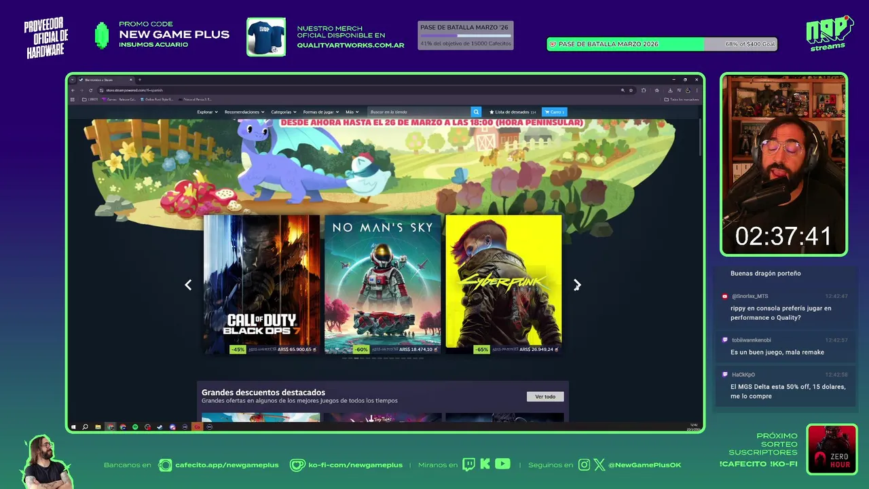
Task: Click the Grandes descuentos destacados heading
Action: [263, 393]
